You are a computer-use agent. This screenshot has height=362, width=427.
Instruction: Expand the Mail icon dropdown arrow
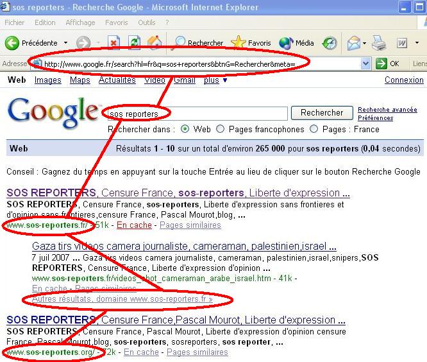pyautogui.click(x=364, y=43)
